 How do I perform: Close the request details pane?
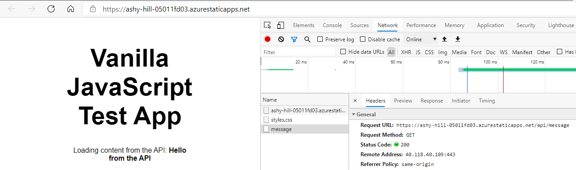[355, 101]
